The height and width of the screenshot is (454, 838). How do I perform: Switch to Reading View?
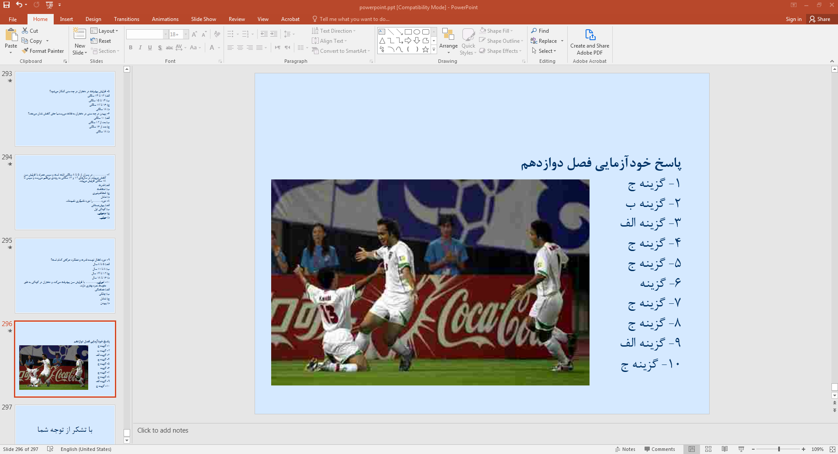pyautogui.click(x=724, y=449)
